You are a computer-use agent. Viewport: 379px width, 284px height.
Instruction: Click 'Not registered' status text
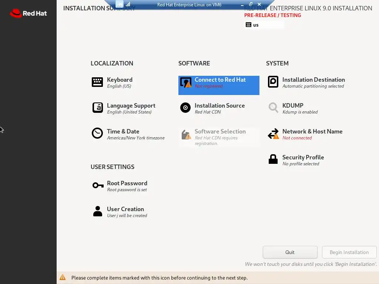point(209,86)
